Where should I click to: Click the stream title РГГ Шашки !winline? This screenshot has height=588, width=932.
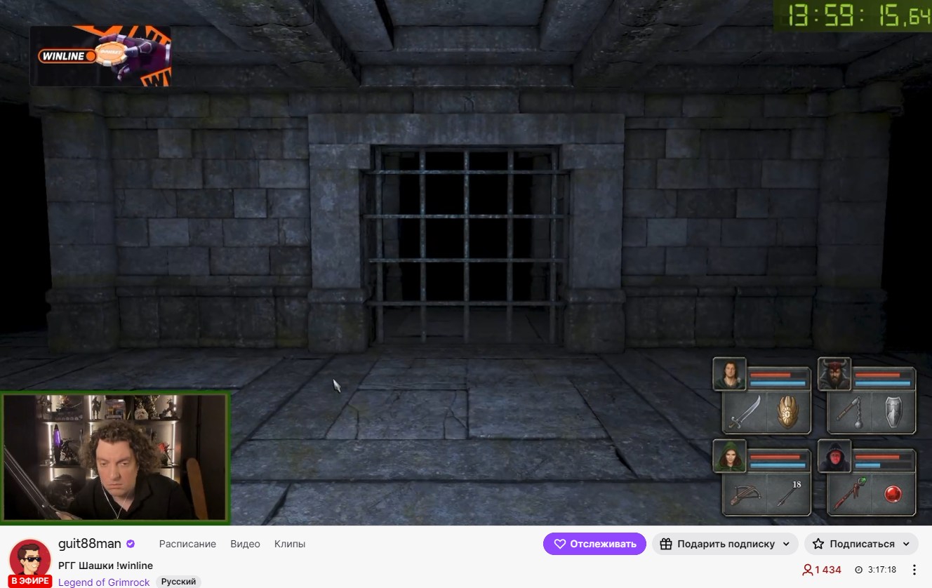pyautogui.click(x=105, y=566)
